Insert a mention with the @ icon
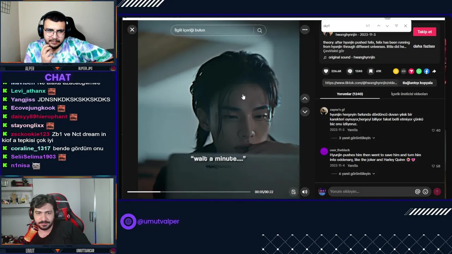 (417, 192)
